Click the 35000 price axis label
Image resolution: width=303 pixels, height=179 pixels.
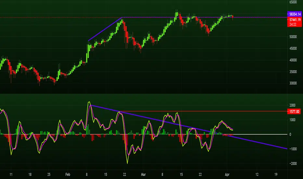coord(293,72)
